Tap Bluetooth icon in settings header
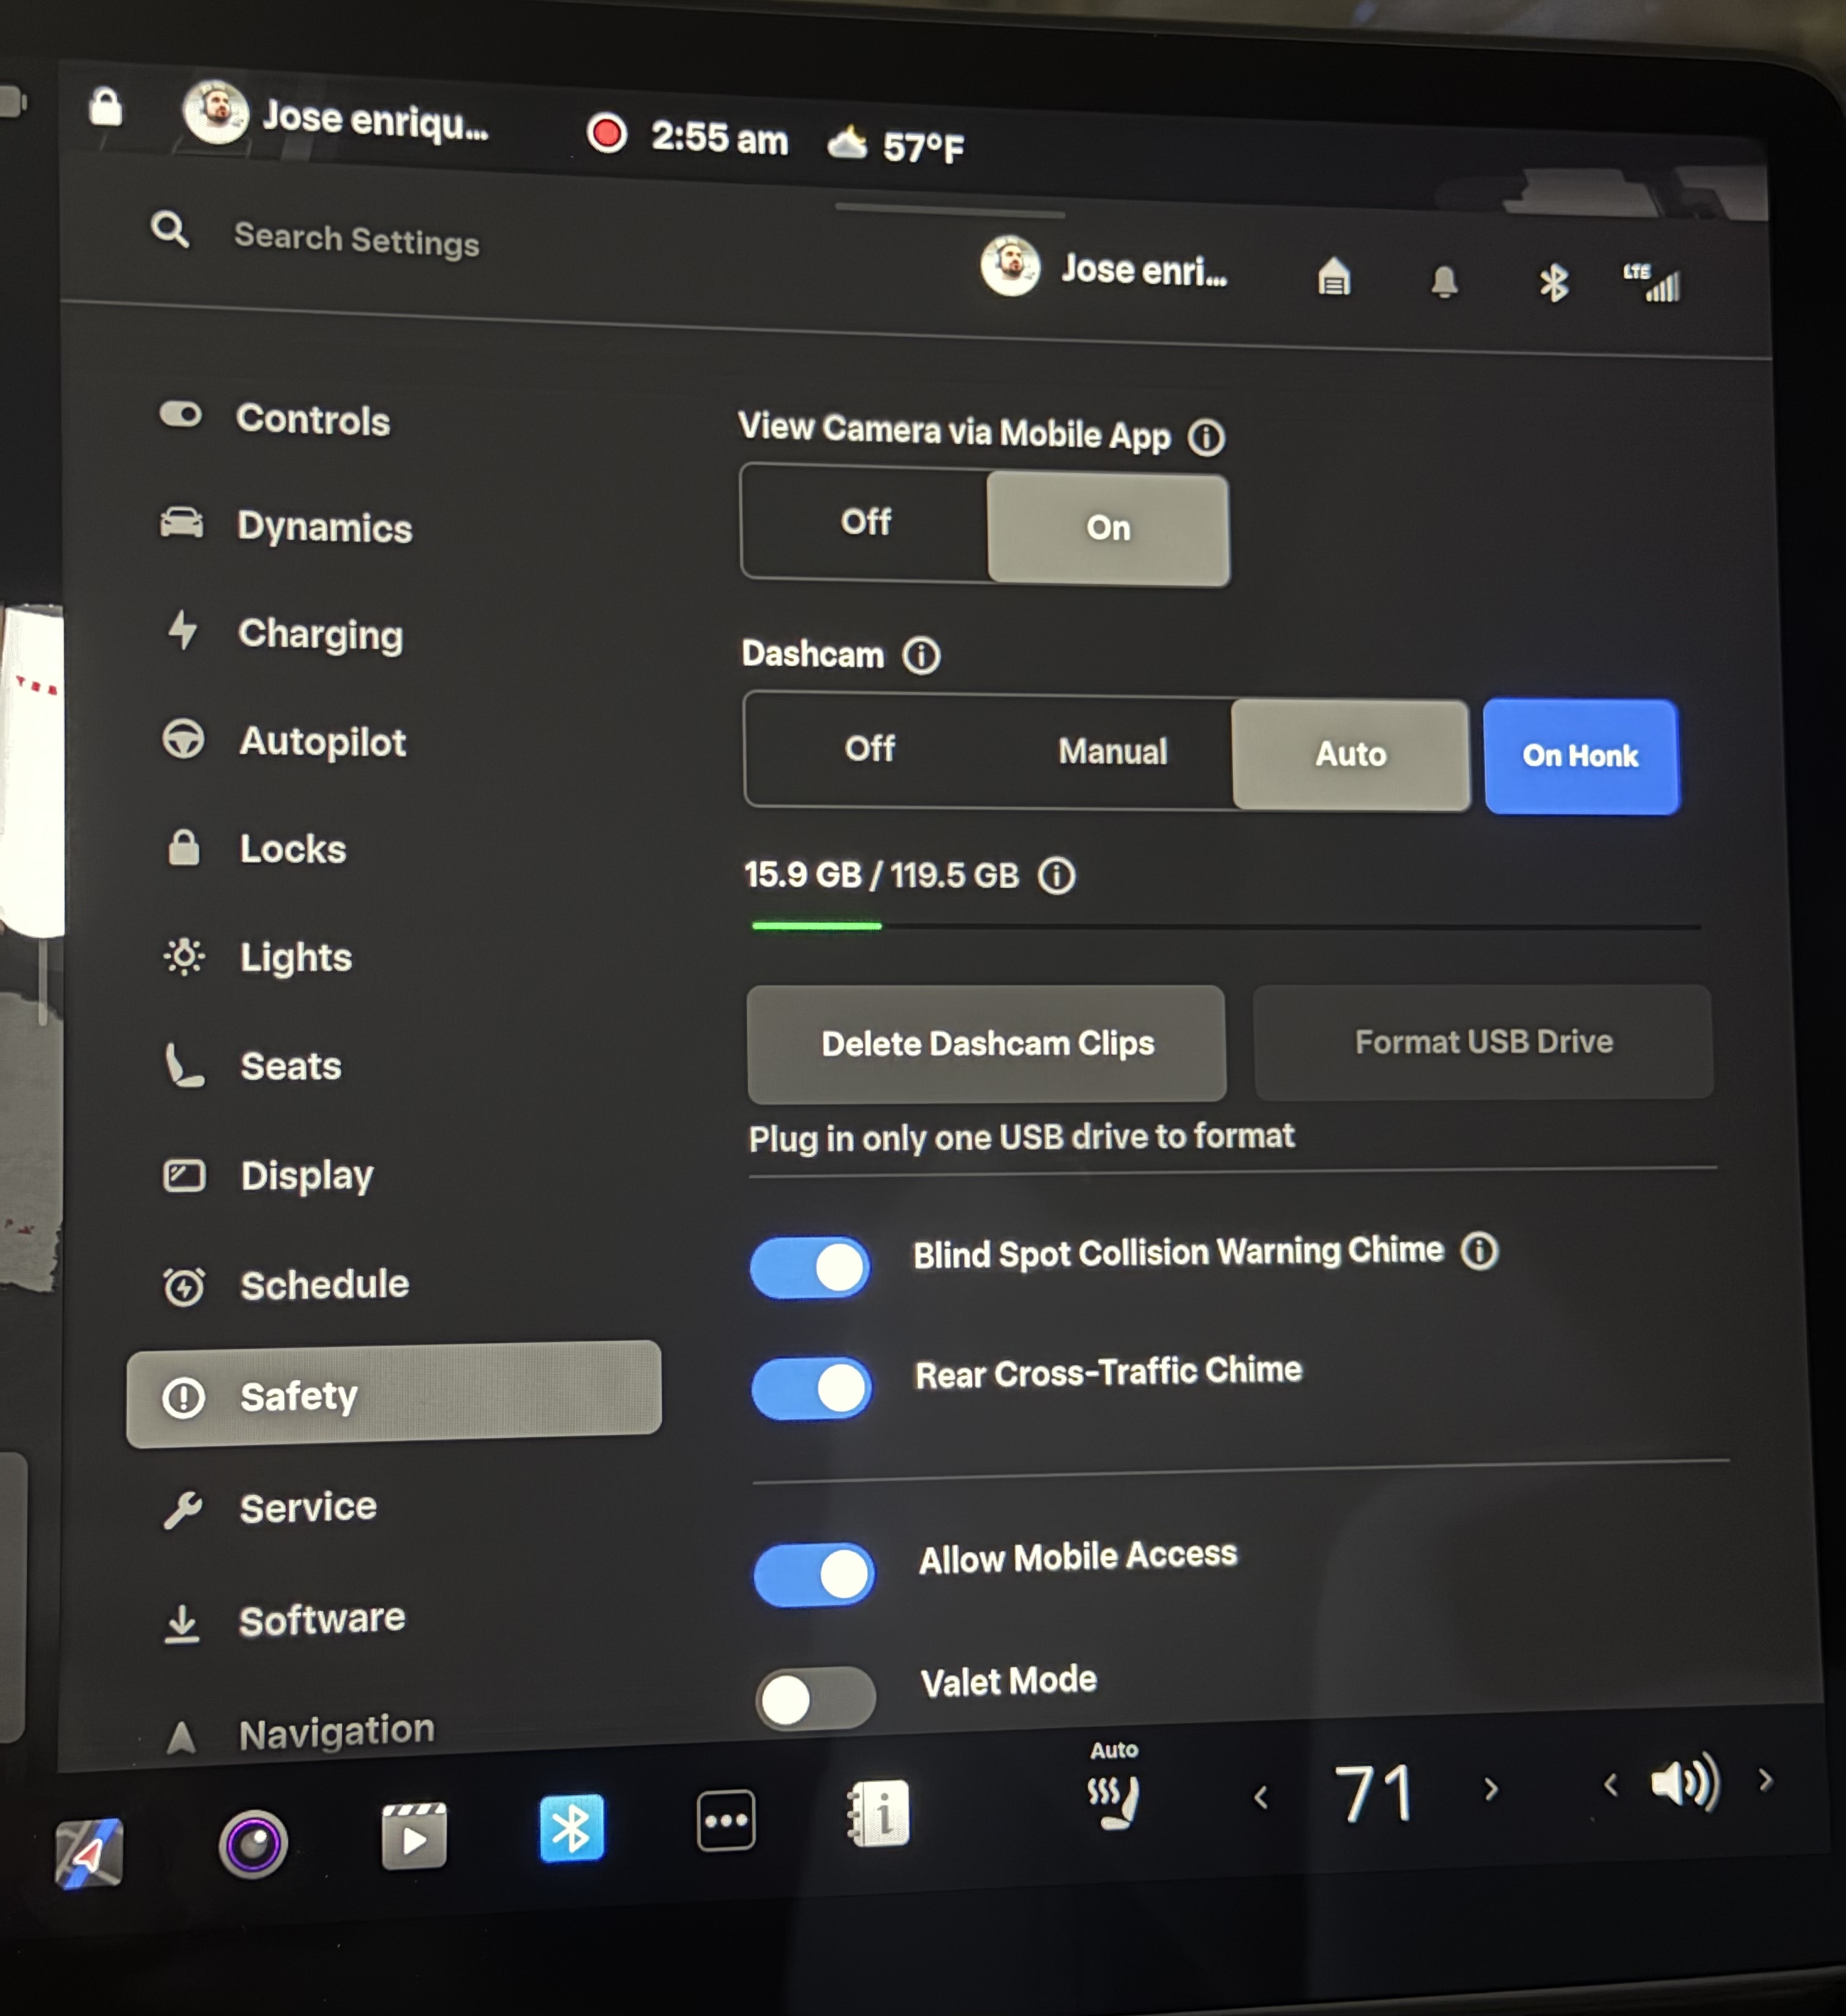The width and height of the screenshot is (1846, 2016). (1553, 283)
